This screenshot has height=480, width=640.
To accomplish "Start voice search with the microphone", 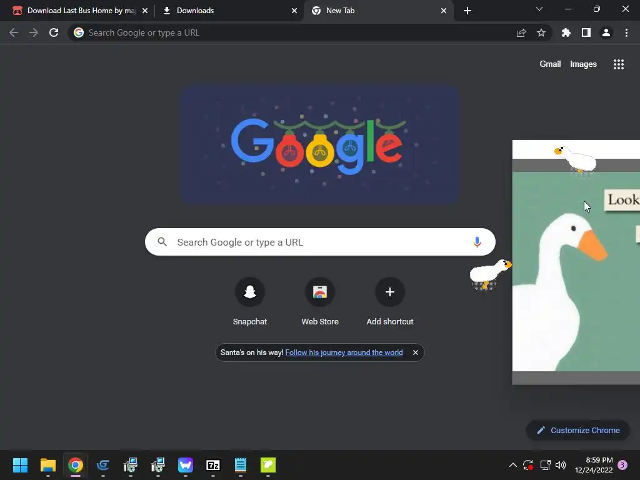I will coord(477,242).
